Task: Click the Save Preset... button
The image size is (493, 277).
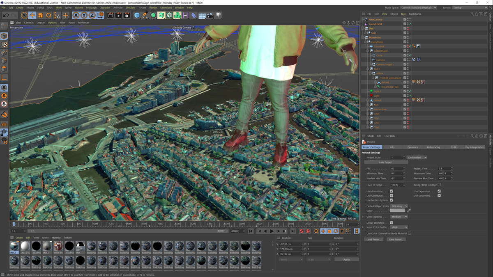Action: click(x=396, y=239)
